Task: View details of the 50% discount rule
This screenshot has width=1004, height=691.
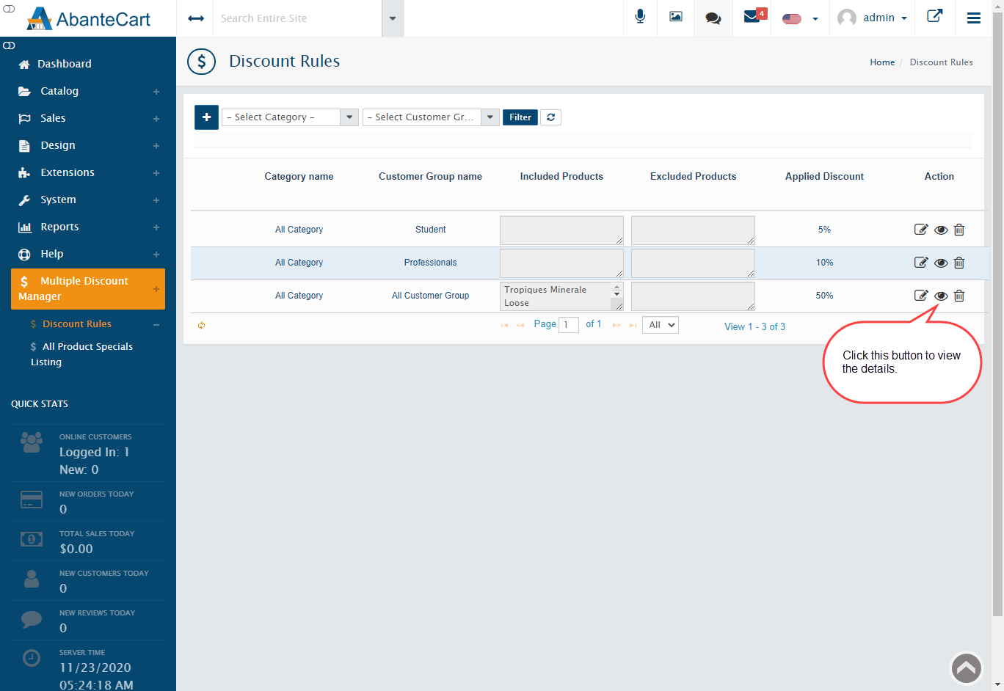Action: pos(941,296)
